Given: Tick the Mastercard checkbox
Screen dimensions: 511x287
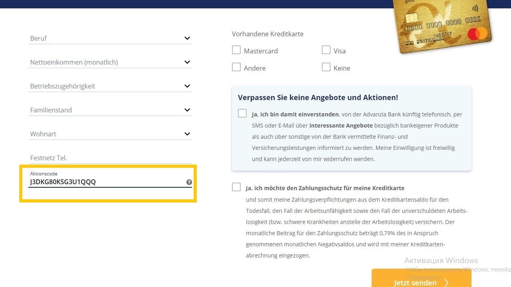Looking at the screenshot, I should 236,50.
